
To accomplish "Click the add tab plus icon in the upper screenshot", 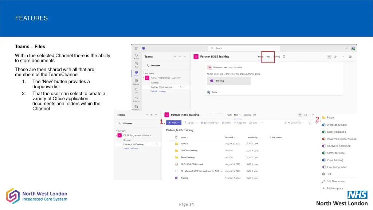I will (284, 57).
